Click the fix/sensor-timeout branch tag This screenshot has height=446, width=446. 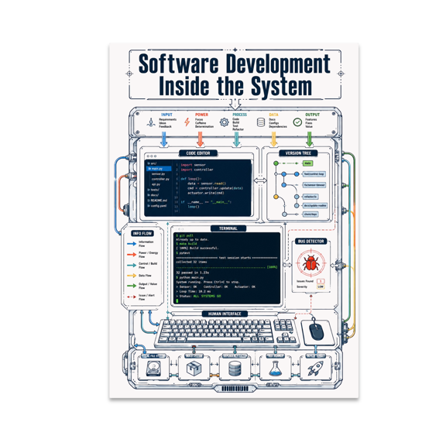pos(314,185)
